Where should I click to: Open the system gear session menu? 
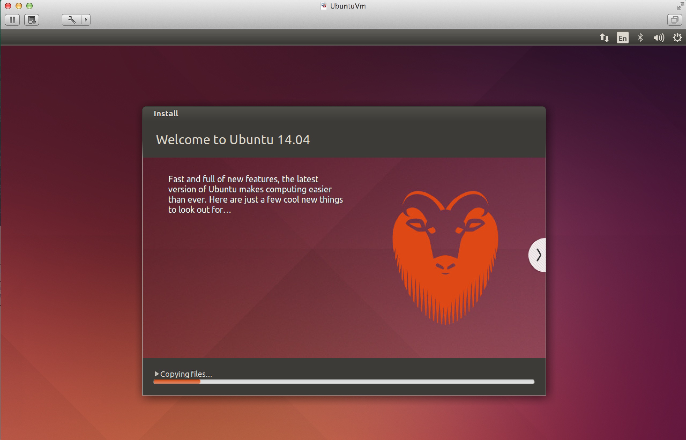[x=677, y=38]
